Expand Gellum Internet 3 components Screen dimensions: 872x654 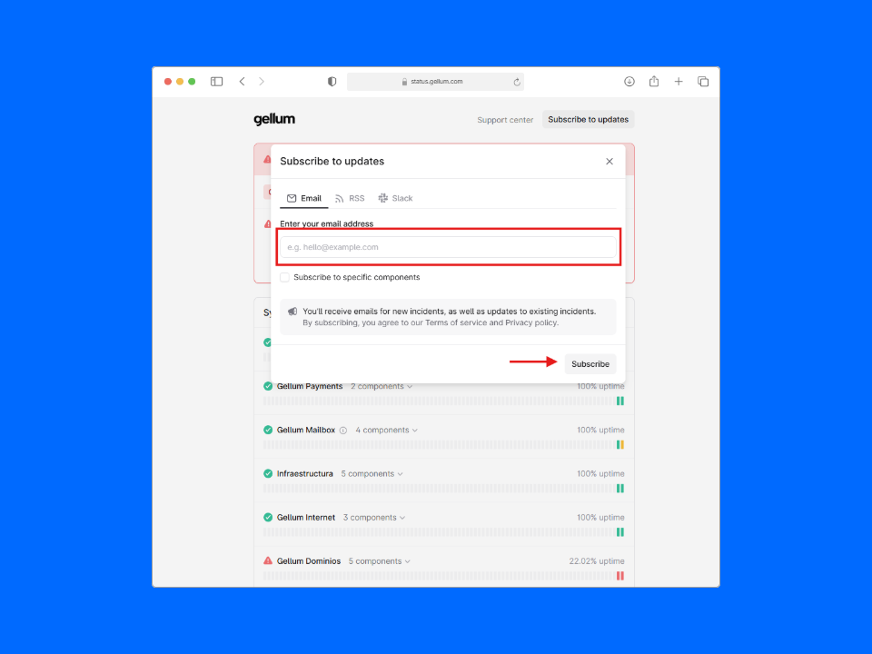(374, 517)
